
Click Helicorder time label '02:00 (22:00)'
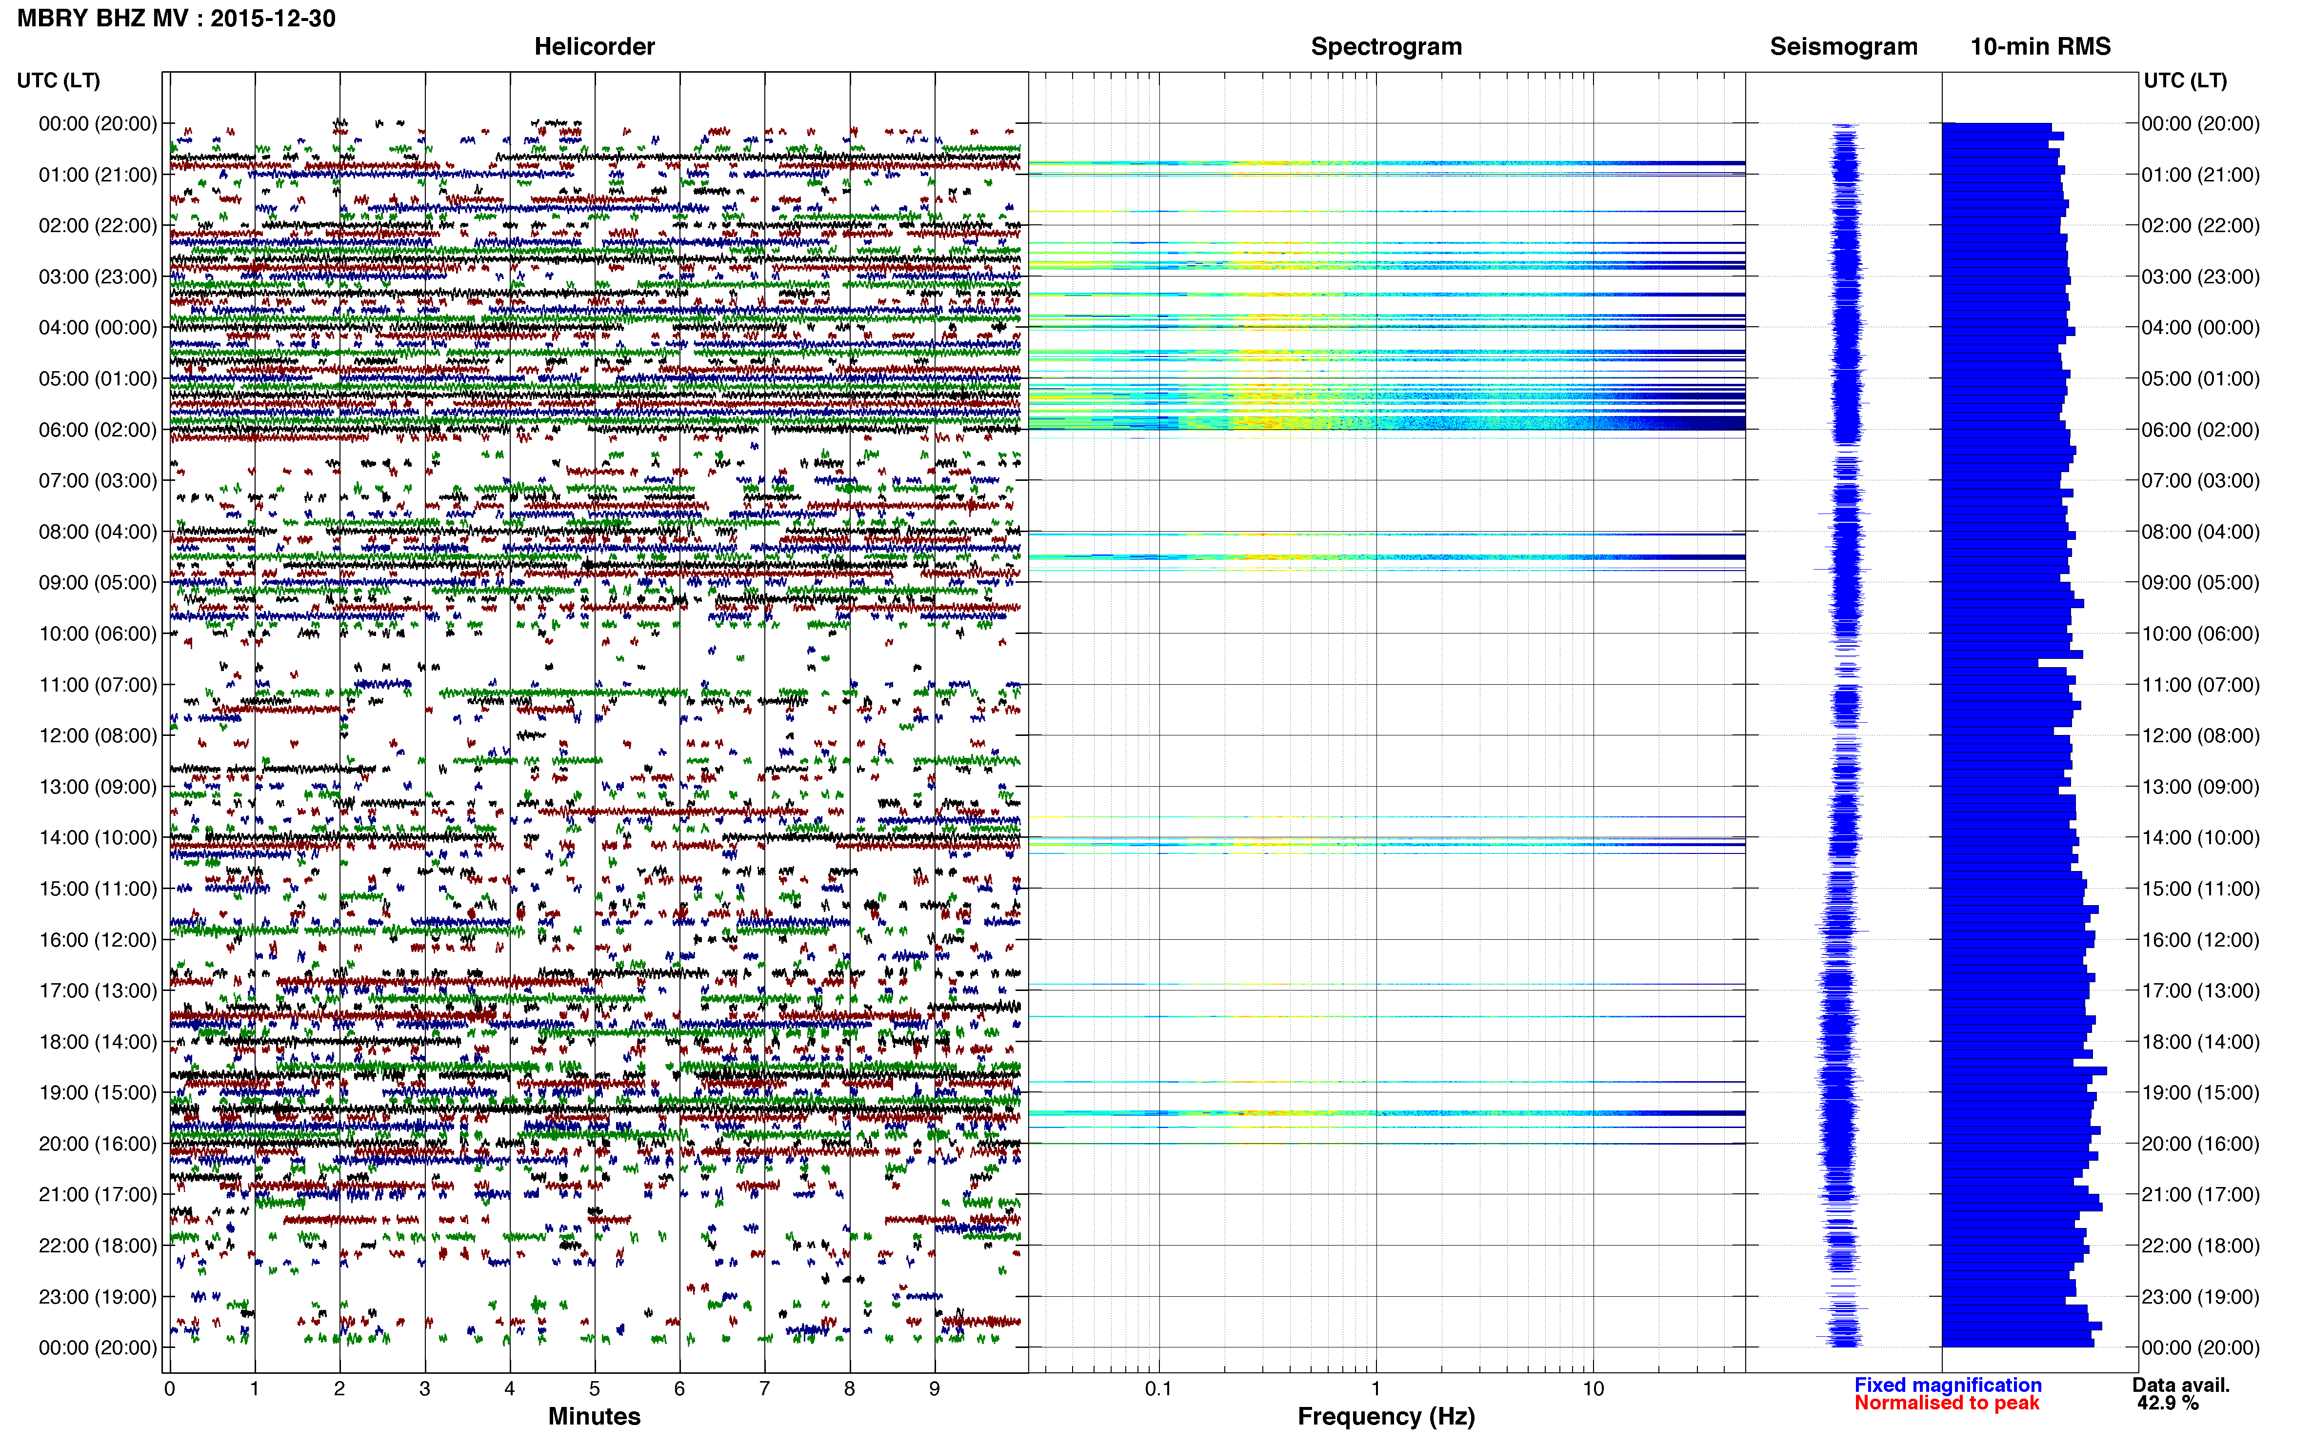[x=98, y=225]
